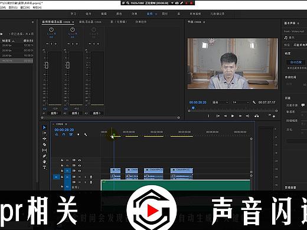
Task: Enable voice-over record on A1 track
Action: click(x=91, y=177)
